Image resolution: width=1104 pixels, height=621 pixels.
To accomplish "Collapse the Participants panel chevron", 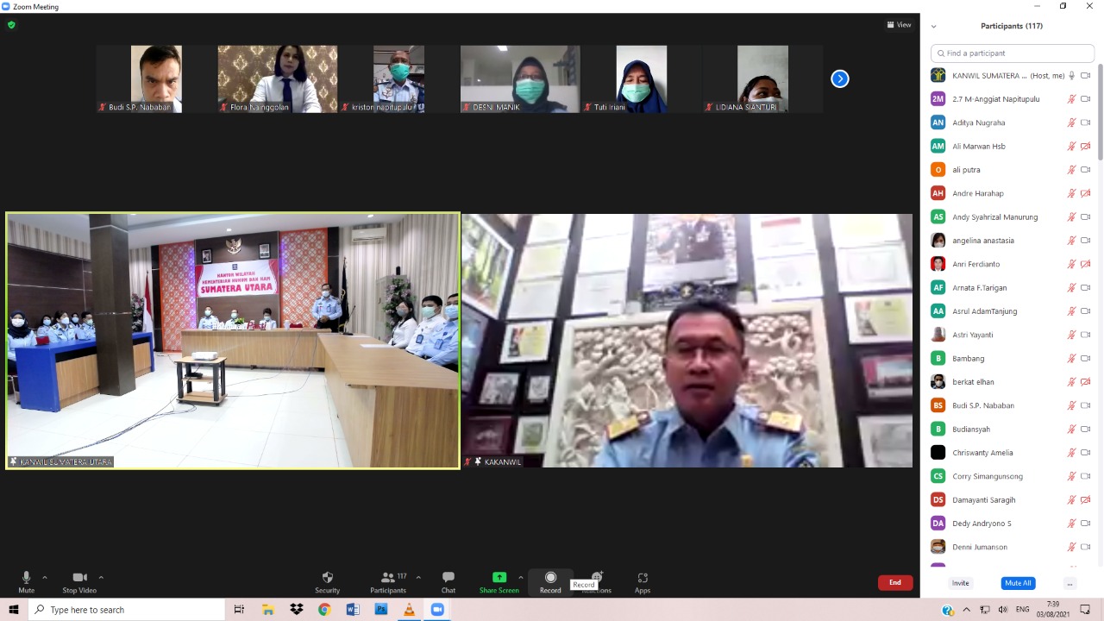I will coord(933,27).
